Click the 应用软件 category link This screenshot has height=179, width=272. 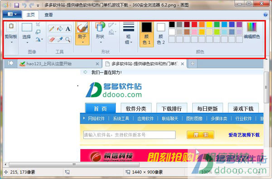pos(146,118)
